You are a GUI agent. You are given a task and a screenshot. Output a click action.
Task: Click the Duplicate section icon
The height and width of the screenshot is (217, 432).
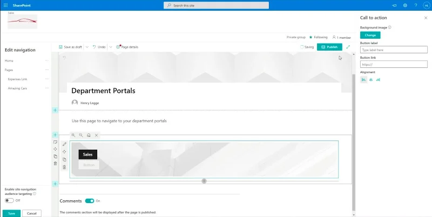[56, 156]
